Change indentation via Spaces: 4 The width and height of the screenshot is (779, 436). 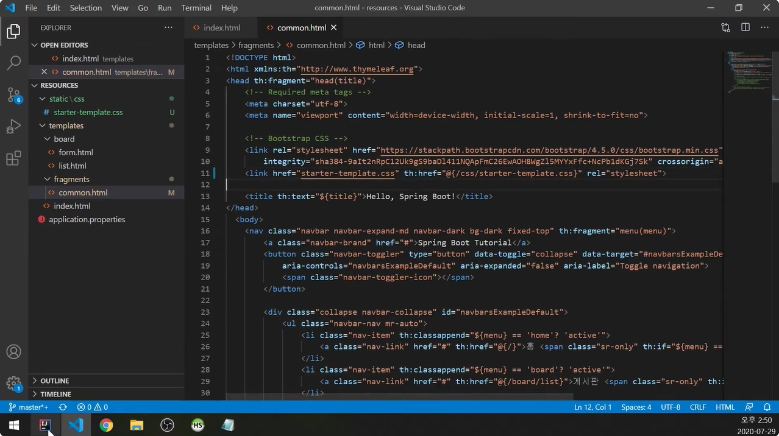636,407
